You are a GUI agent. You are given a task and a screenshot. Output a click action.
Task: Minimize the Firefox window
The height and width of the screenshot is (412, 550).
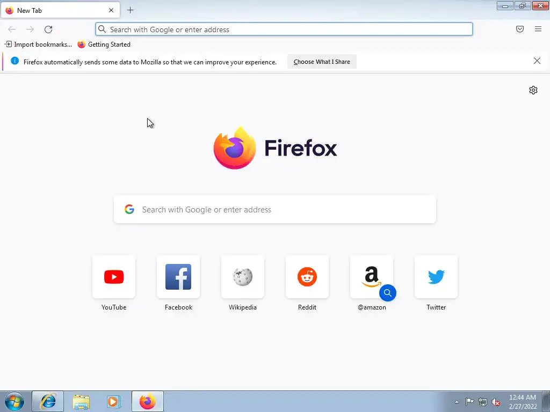505,5
